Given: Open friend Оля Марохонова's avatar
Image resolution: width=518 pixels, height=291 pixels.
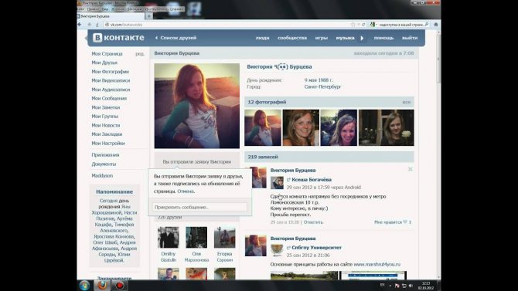Looking at the screenshot, I should point(196,237).
